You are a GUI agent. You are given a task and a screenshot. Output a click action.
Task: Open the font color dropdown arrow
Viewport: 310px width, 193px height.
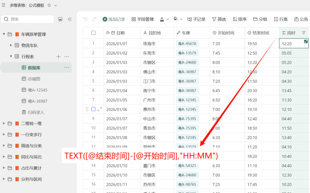[x=168, y=19]
